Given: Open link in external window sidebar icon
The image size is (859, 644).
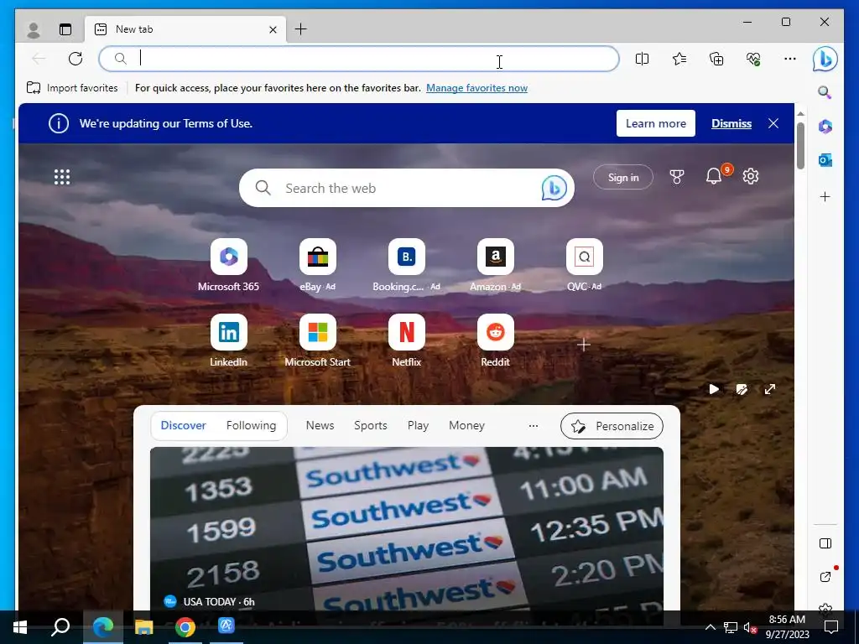Looking at the screenshot, I should [x=825, y=576].
